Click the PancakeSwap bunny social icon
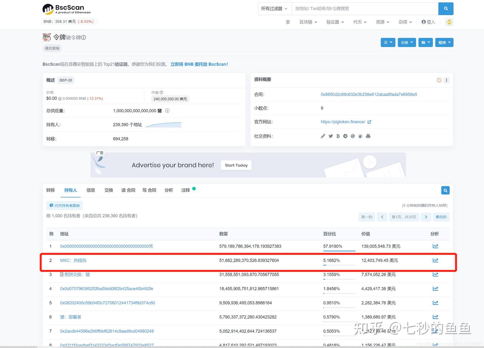Screen dimensions: 484x348 368,136
